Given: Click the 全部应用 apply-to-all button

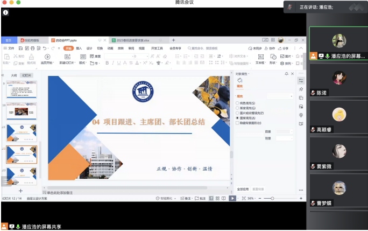Looking at the screenshot, I should click(243, 189).
